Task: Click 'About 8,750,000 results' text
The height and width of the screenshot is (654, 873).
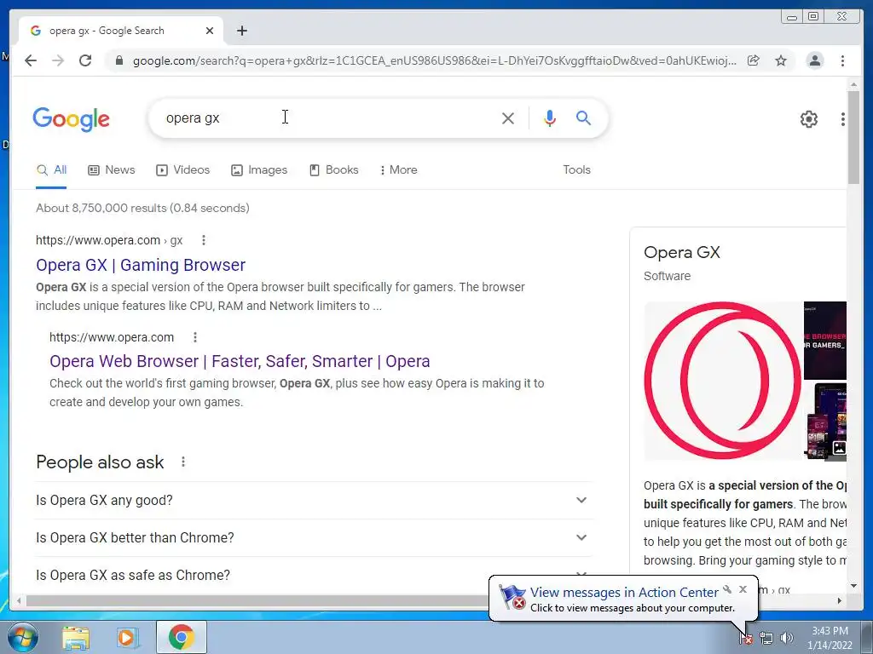Action: point(142,208)
